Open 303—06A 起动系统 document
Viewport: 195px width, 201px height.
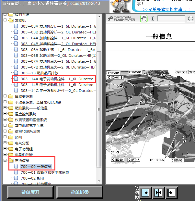58,50
